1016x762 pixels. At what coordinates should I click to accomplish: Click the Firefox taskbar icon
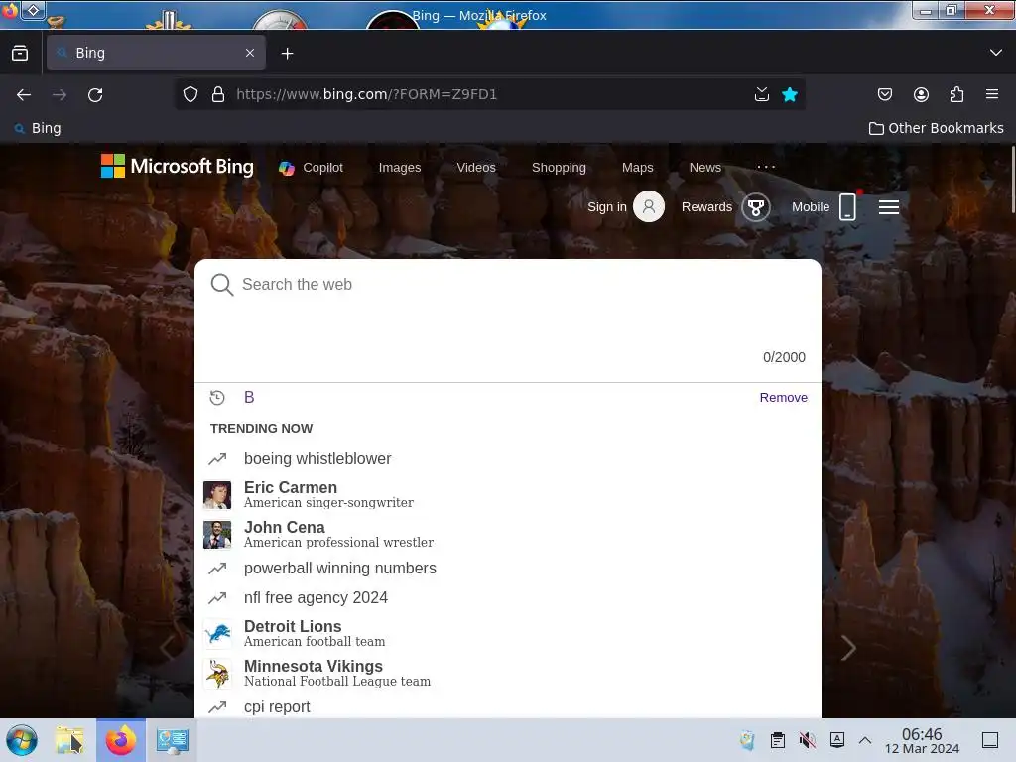coord(120,740)
